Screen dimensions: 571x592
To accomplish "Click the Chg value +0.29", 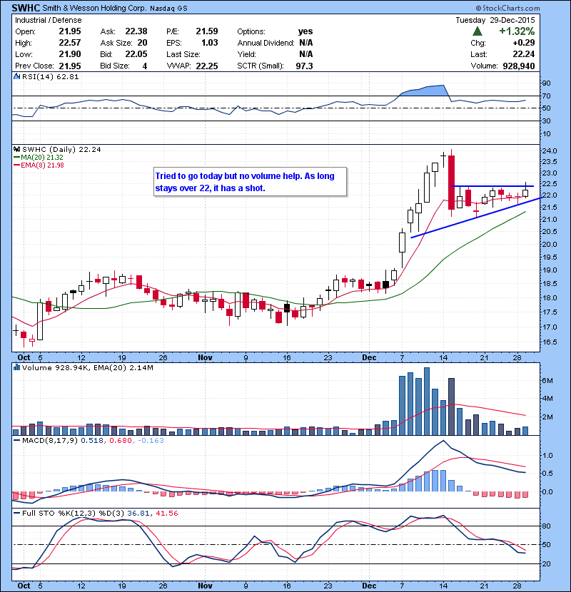I will [x=523, y=43].
